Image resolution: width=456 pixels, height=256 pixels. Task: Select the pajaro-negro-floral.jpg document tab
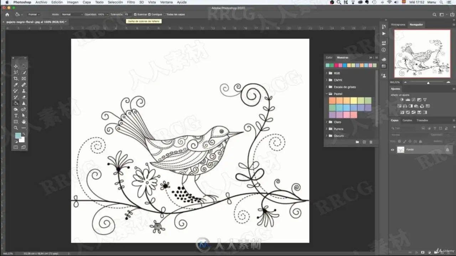36,22
